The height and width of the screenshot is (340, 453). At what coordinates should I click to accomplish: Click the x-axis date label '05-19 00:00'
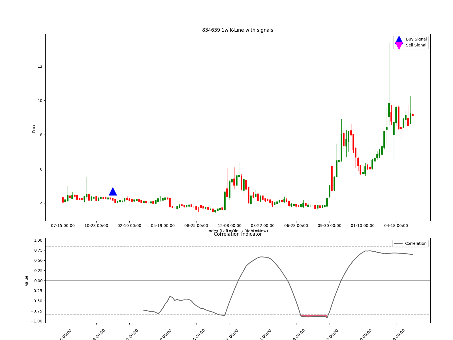pos(163,226)
